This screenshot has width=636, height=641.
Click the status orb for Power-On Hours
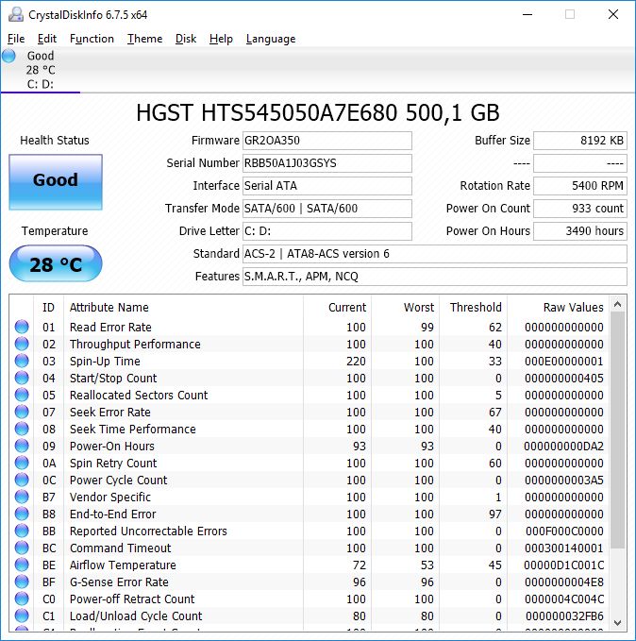point(22,446)
